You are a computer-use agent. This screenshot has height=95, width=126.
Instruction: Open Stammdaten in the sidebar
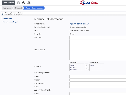tap(7, 19)
